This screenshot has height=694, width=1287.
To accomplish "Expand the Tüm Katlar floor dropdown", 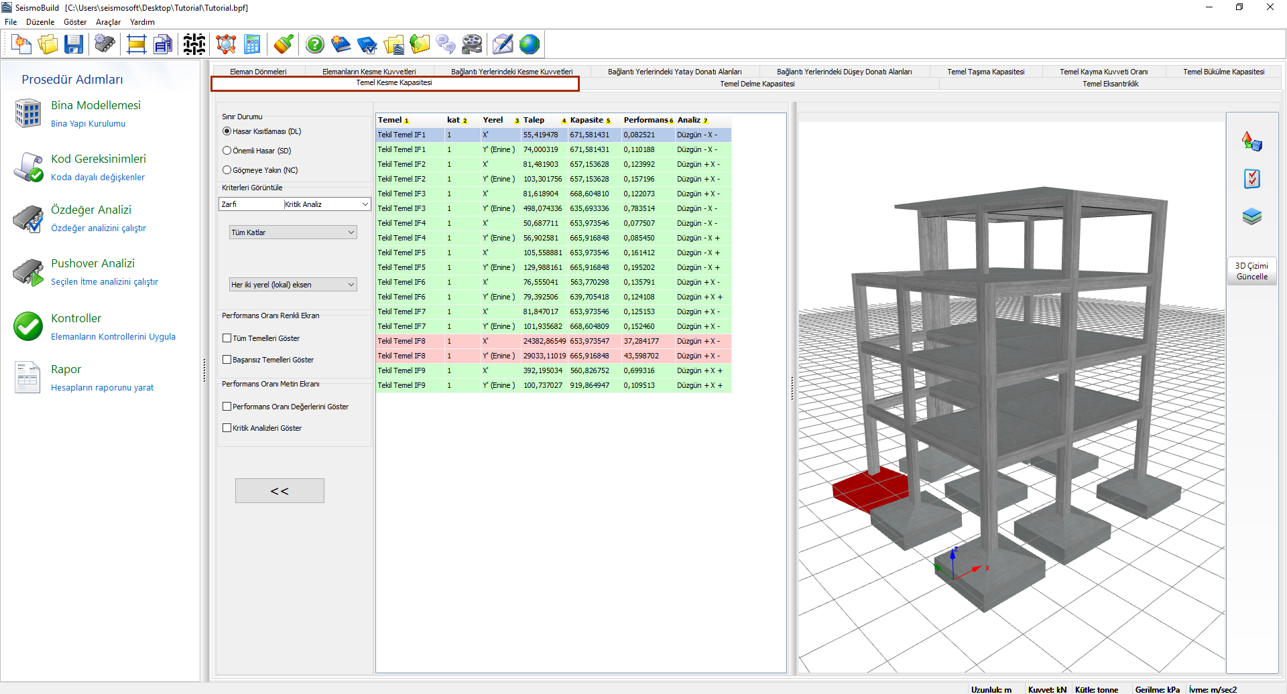I will click(293, 232).
